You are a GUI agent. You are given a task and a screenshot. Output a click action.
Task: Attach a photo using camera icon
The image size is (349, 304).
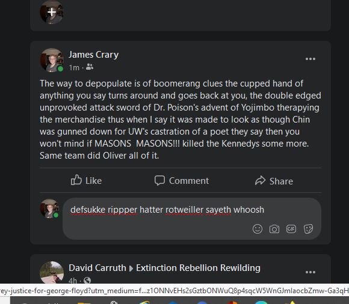point(274,229)
